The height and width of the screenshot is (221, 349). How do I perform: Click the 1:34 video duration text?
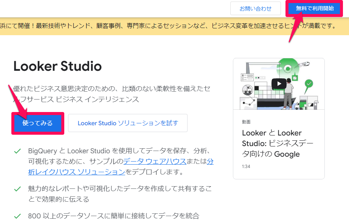pyautogui.click(x=246, y=167)
